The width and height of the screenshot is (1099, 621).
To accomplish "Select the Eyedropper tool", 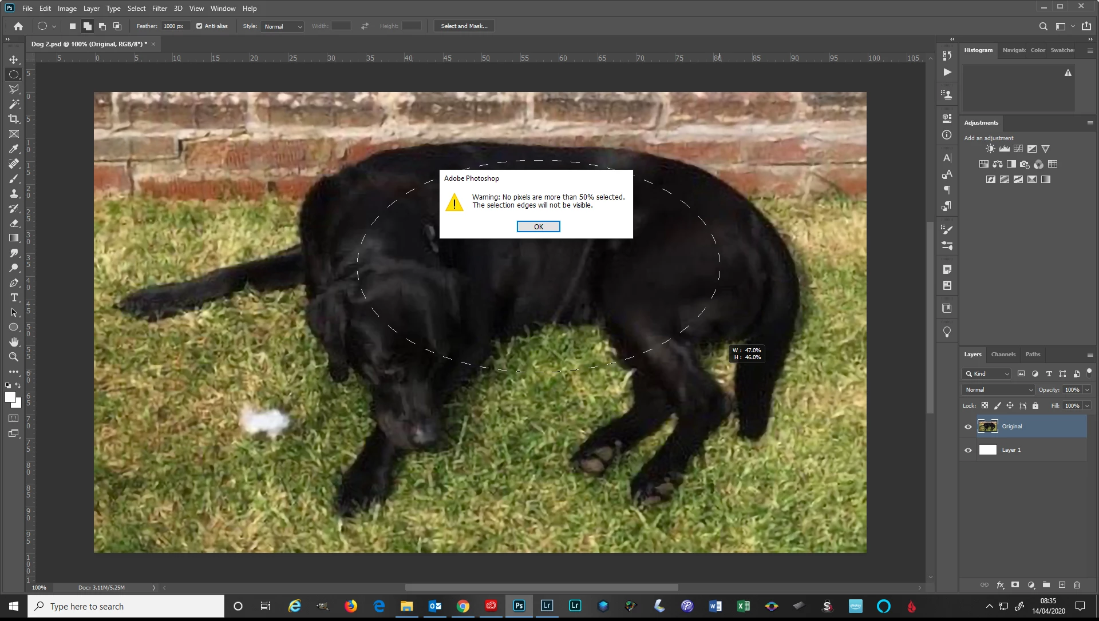I will (14, 149).
